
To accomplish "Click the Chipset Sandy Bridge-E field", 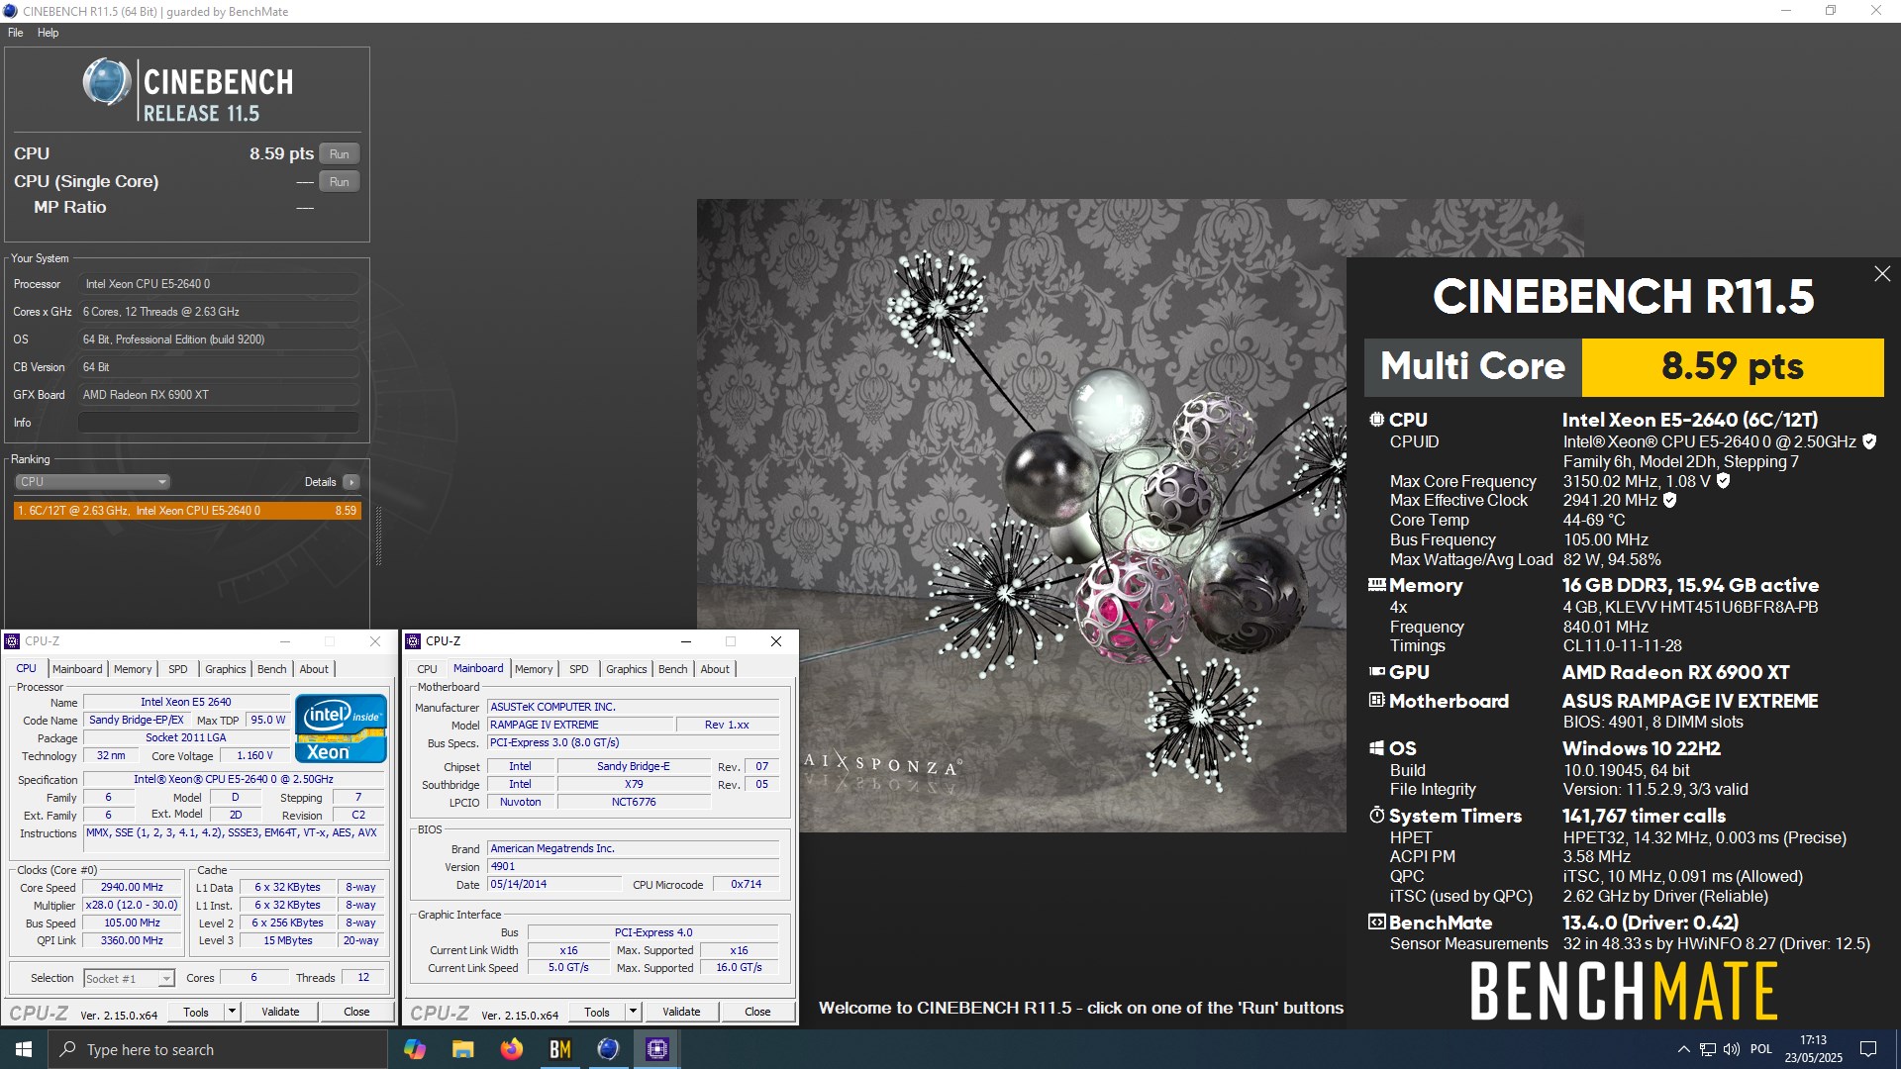I will pyautogui.click(x=634, y=766).
